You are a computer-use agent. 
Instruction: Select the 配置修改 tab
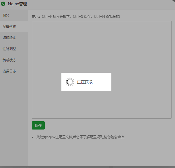click(x=14, y=27)
